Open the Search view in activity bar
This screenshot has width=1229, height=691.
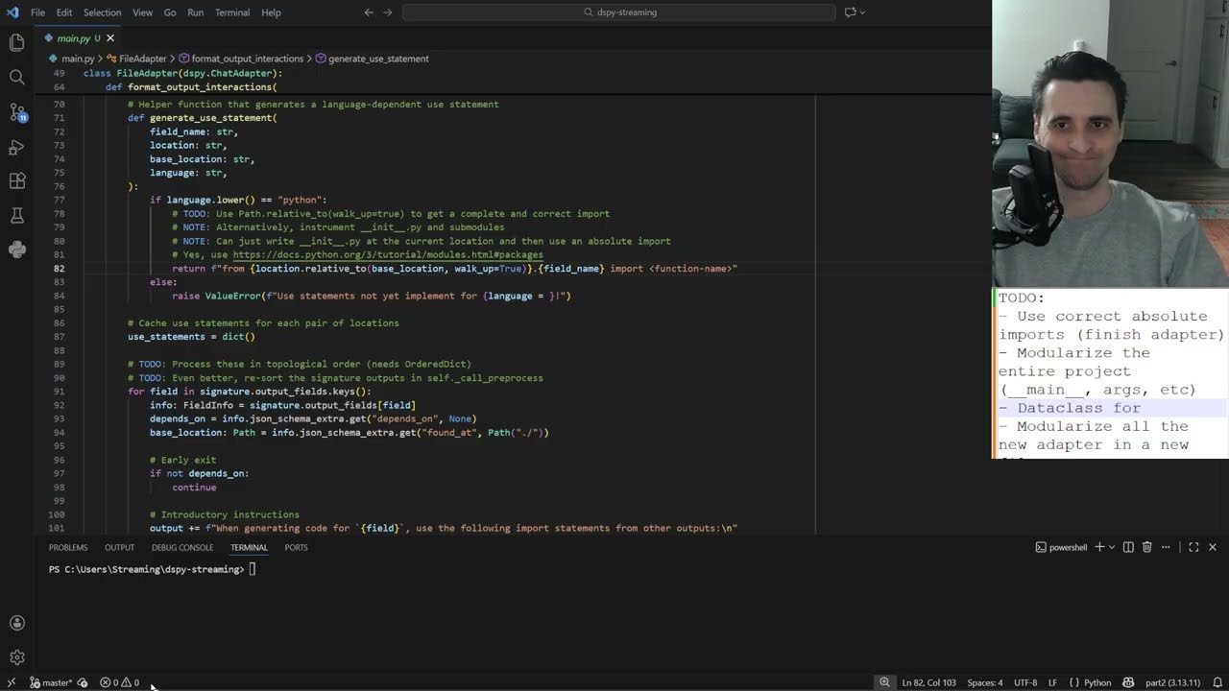pyautogui.click(x=16, y=77)
